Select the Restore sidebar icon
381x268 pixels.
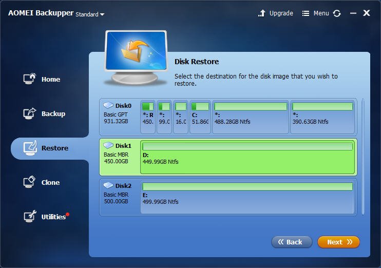(30, 148)
